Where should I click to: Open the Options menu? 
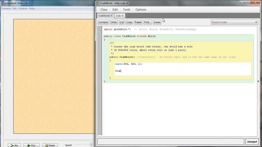point(141,10)
